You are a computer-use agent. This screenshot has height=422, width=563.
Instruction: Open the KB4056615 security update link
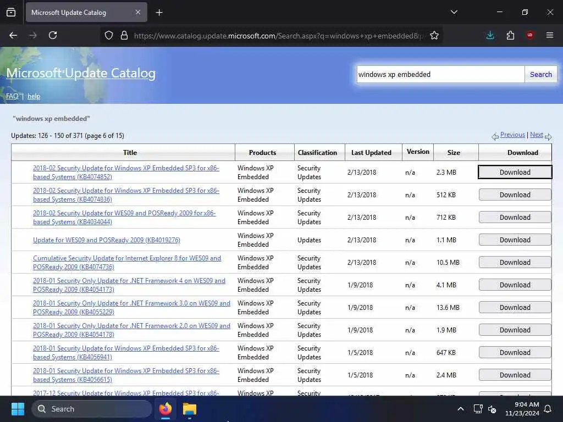coord(126,375)
